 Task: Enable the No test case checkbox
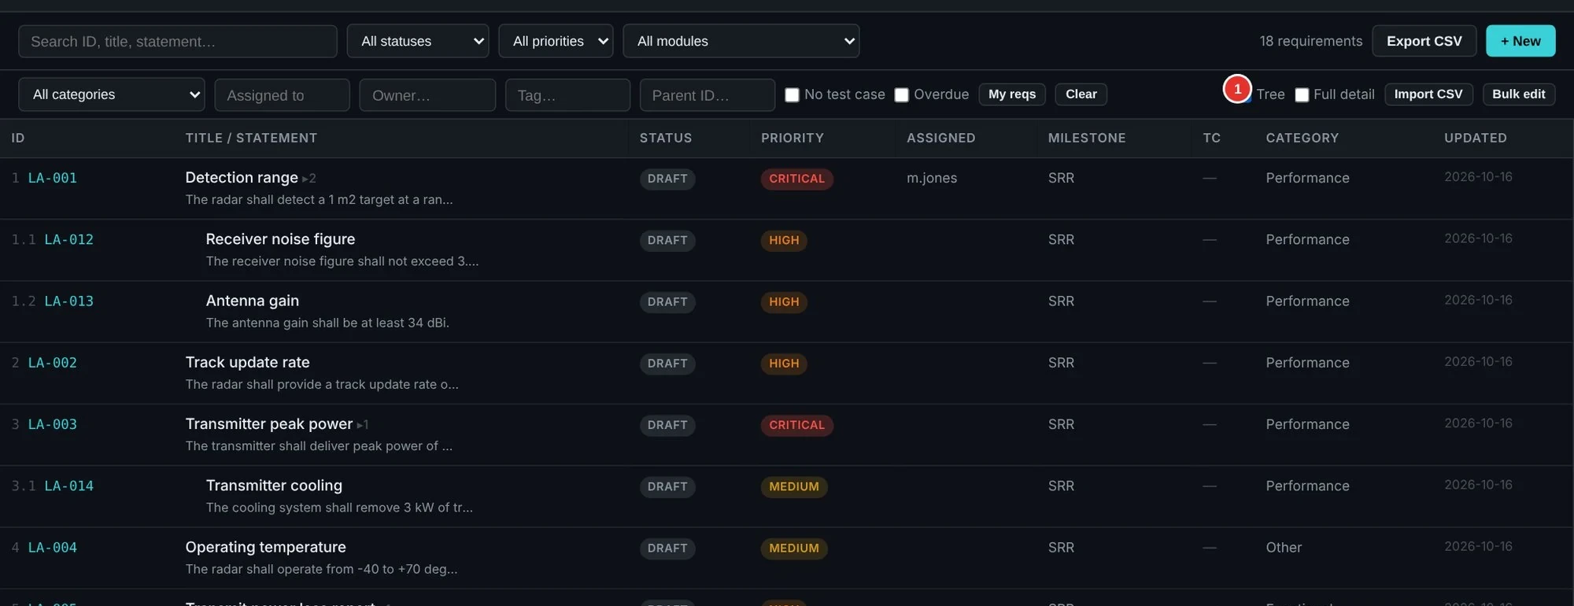point(793,95)
